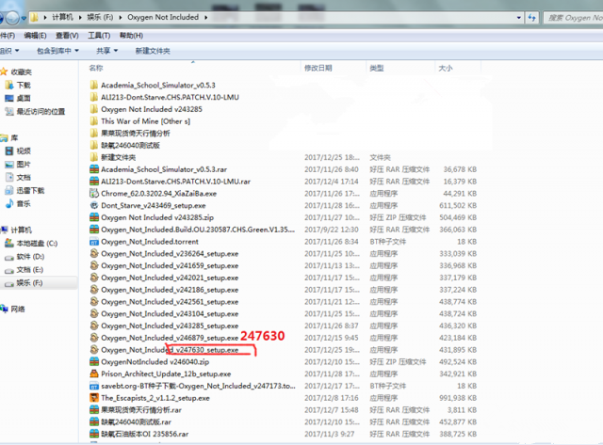
Task: Select 文档 (E:) drive in sidebar
Action: point(24,270)
